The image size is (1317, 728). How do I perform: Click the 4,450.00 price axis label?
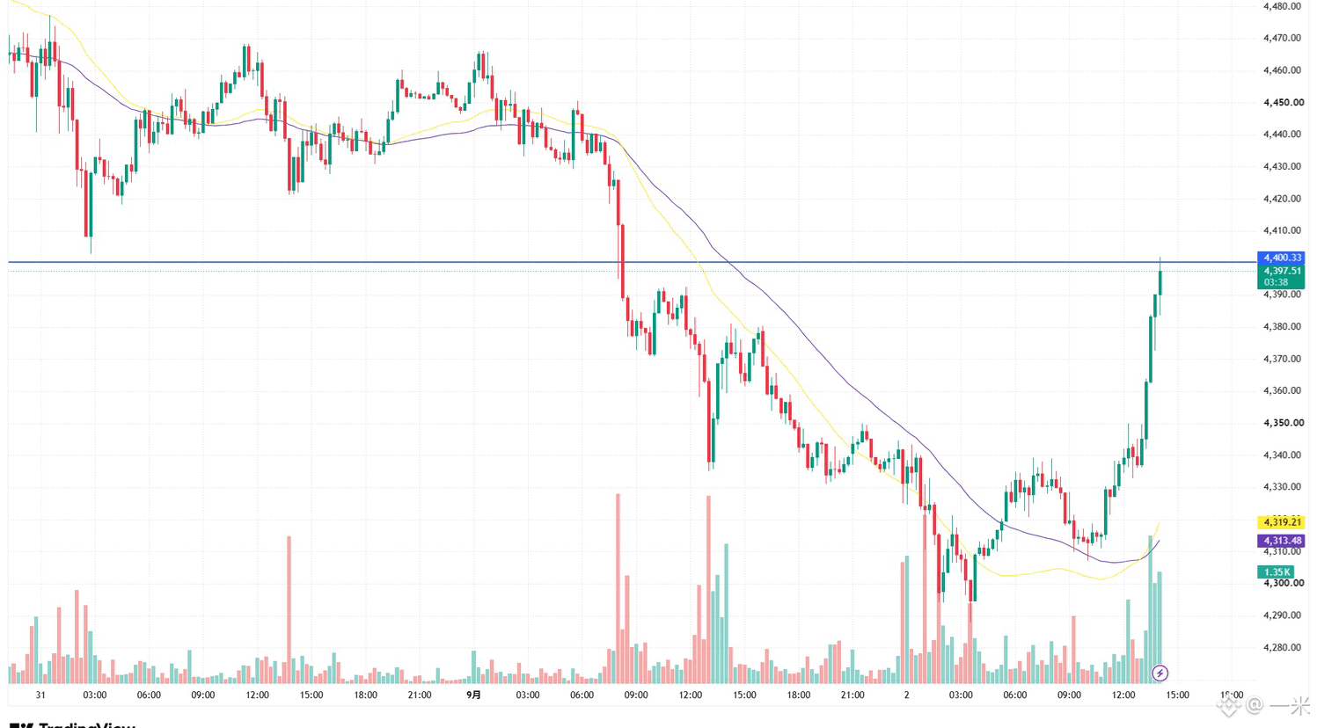pyautogui.click(x=1283, y=103)
